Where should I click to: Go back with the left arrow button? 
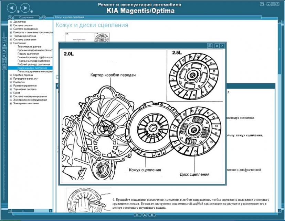[x=12, y=8]
